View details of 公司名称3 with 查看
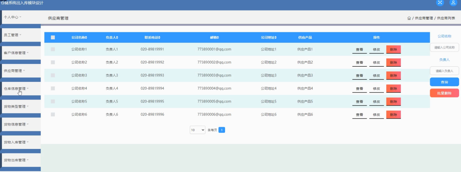461x172 pixels. tap(360, 76)
